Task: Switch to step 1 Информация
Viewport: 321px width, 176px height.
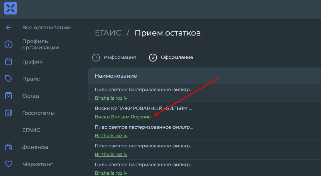Action: click(114, 57)
